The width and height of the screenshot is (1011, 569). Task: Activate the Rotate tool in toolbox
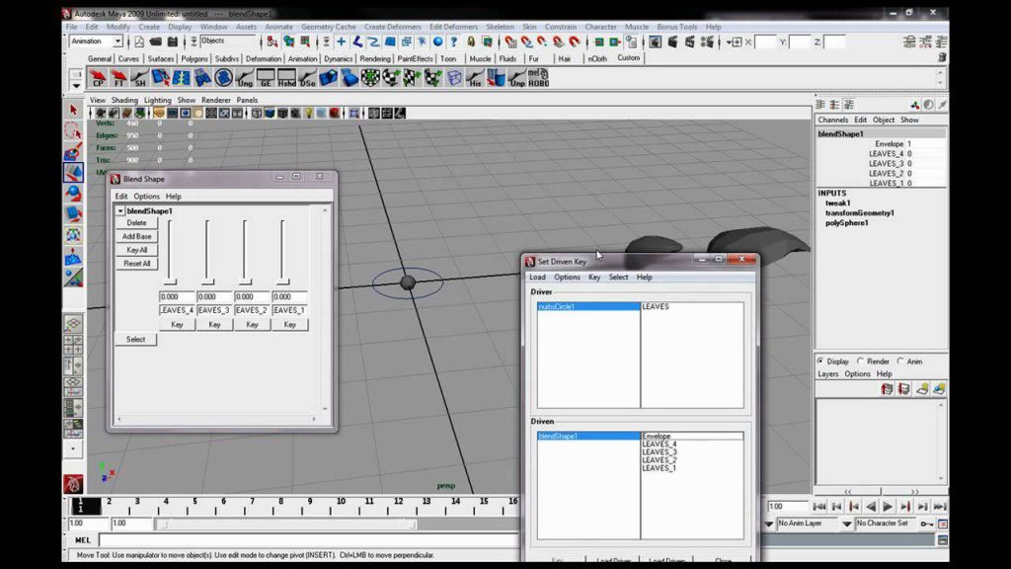pyautogui.click(x=73, y=193)
